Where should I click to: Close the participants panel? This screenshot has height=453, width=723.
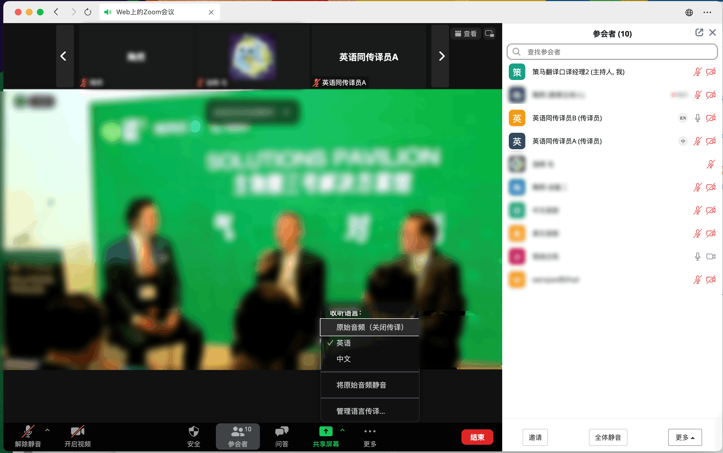pyautogui.click(x=713, y=32)
